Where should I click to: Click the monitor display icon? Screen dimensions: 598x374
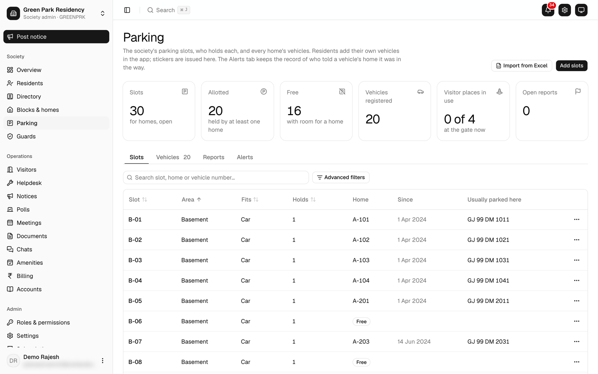581,10
